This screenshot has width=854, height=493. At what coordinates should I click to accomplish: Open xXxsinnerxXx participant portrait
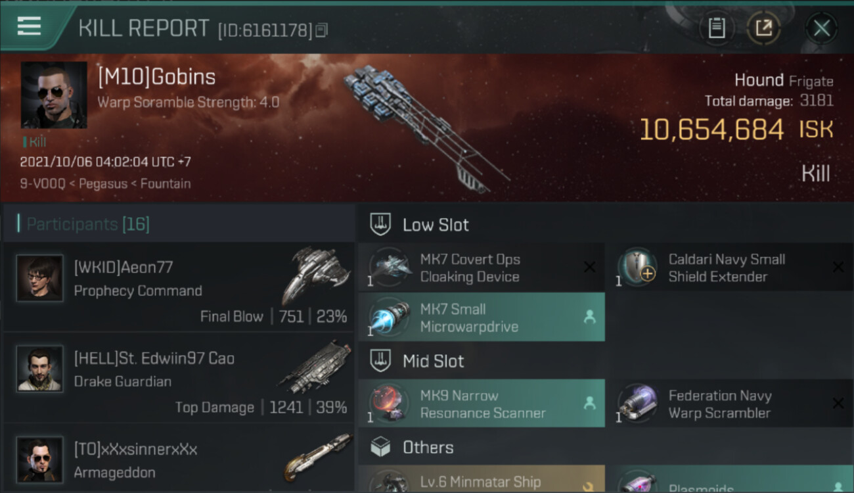point(40,460)
